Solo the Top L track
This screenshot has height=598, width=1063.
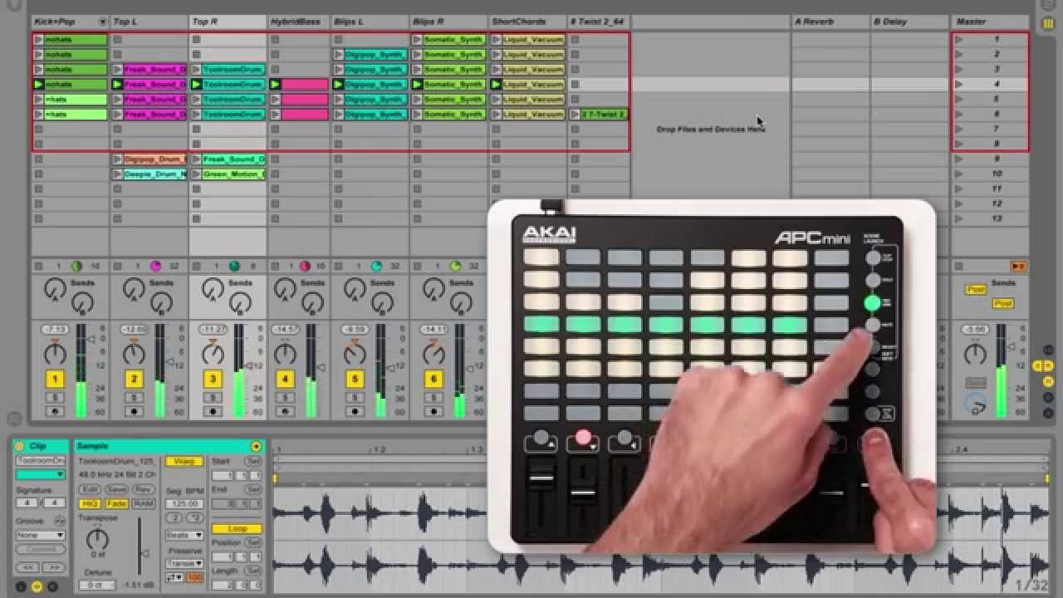click(134, 398)
